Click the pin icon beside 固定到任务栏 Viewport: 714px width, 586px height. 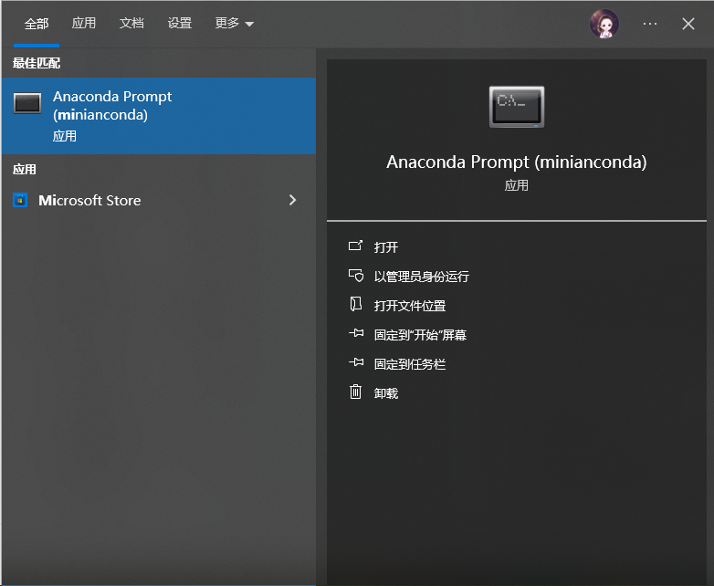click(356, 362)
